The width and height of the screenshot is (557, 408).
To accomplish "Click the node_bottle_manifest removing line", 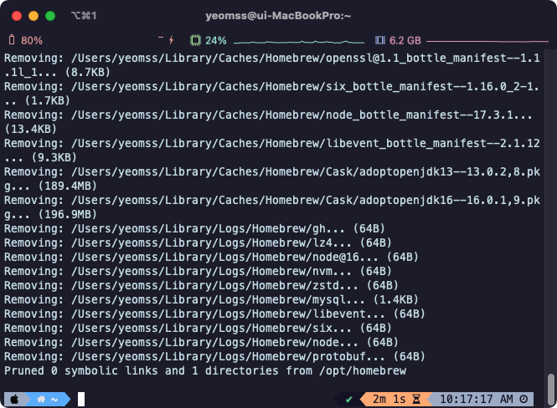I will (x=269, y=121).
